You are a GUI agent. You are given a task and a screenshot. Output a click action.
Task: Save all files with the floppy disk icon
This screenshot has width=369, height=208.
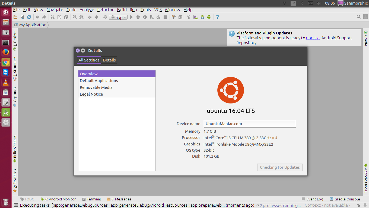click(22, 17)
